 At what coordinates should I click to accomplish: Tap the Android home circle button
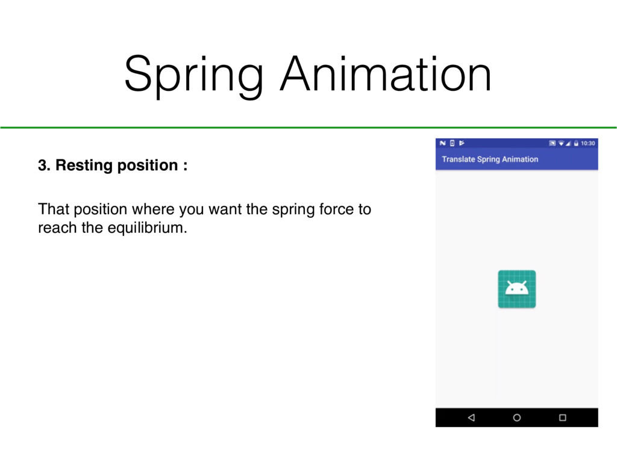click(517, 417)
